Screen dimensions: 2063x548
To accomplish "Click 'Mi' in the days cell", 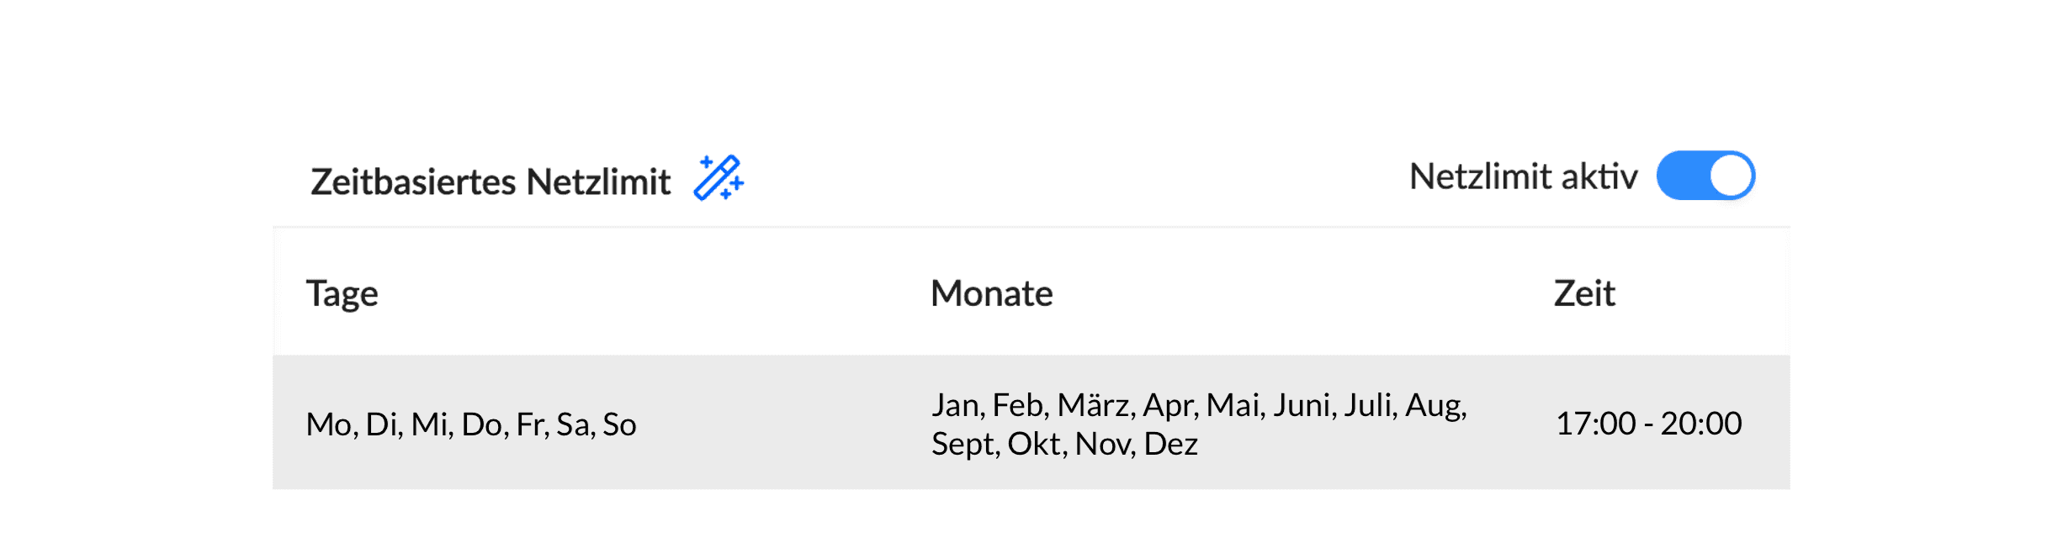I will (430, 425).
